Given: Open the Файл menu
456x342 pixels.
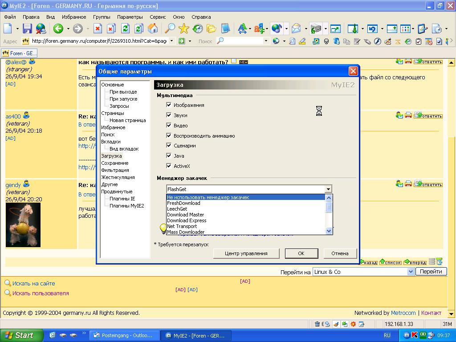Looking at the screenshot, I should (10, 17).
